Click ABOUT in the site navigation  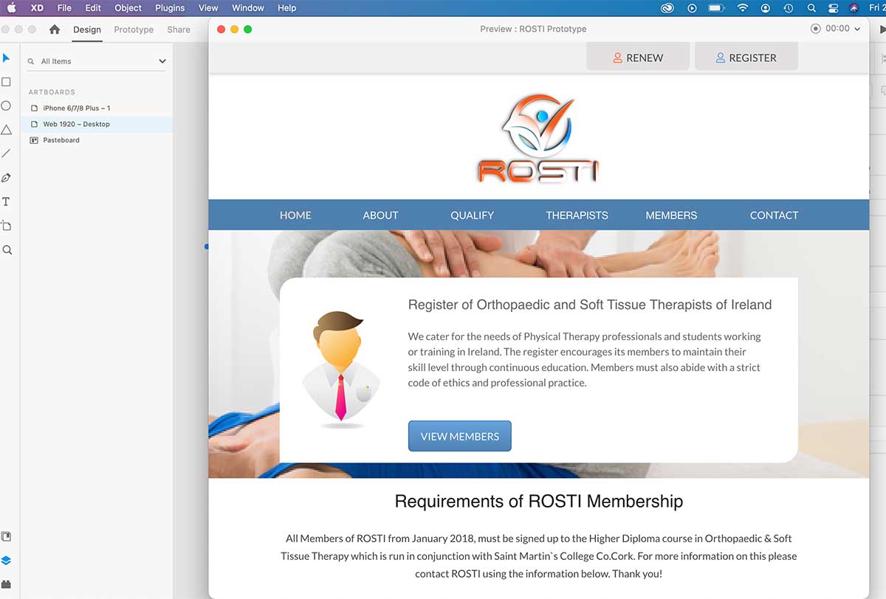381,215
